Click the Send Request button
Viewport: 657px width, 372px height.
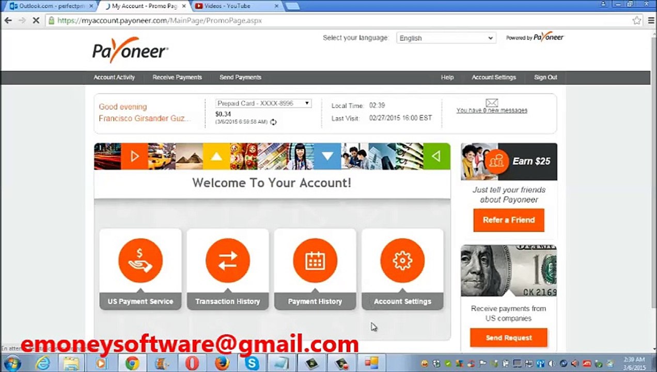click(509, 337)
